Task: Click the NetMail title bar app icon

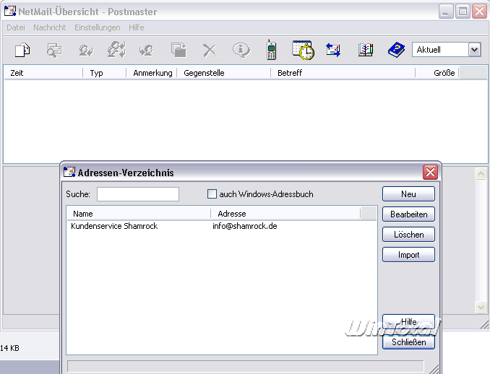Action: point(10,12)
